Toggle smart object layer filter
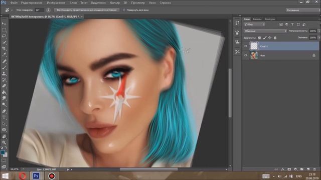The image size is (321, 180). tap(304, 24)
